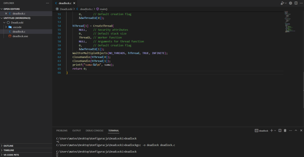The width and height of the screenshot is (304, 157).
Task: Open the terminal launch profile dropdown
Action: pos(275,130)
